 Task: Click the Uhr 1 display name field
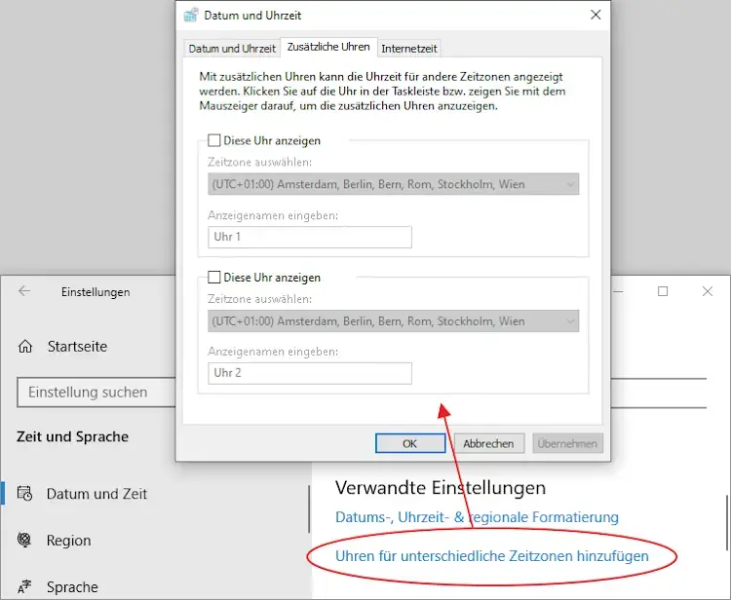tap(310, 237)
